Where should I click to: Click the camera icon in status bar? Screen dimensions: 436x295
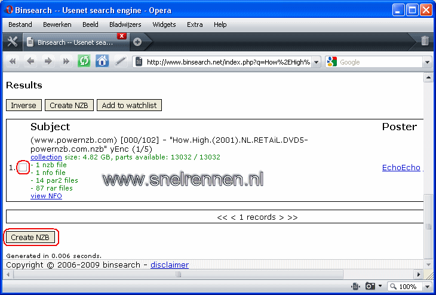pyautogui.click(x=370, y=286)
